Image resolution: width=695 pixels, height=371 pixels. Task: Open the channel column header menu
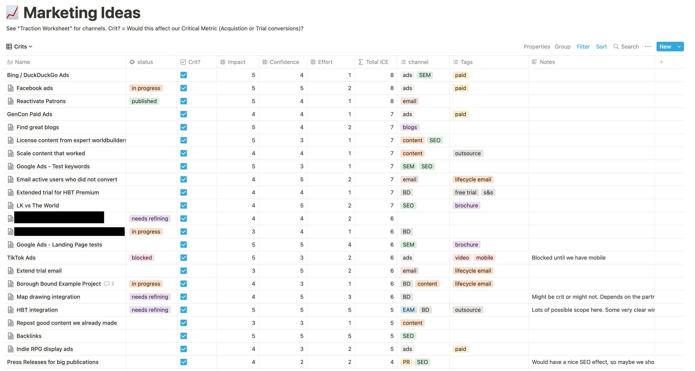(423, 62)
